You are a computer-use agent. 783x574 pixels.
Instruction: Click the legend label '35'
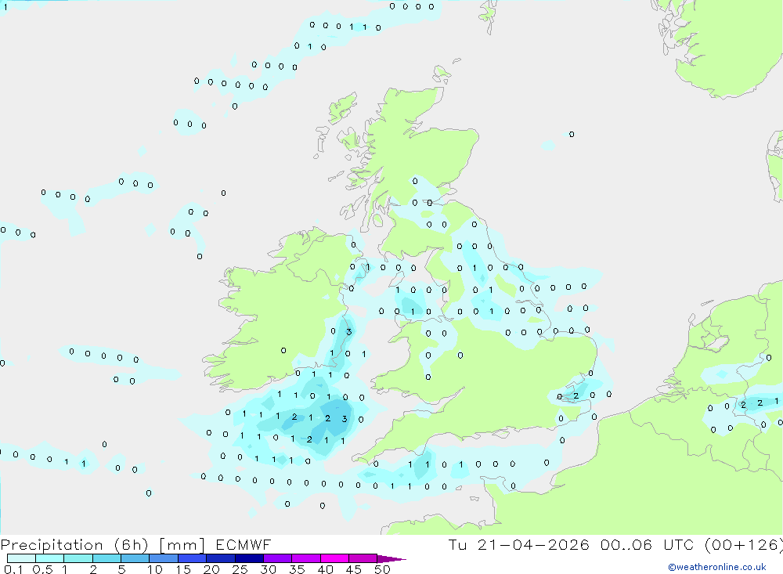297,569
